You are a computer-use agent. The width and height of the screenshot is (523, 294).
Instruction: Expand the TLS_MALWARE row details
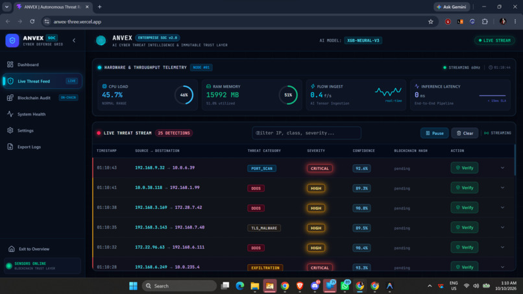pos(502,227)
